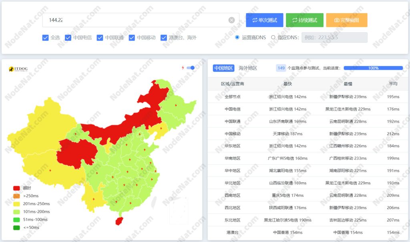Click 山东济南联通 169ms cell
The width and height of the screenshot is (410, 242).
(x=287, y=121)
